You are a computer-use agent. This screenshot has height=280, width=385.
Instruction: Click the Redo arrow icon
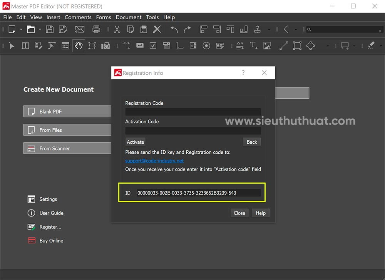click(187, 30)
